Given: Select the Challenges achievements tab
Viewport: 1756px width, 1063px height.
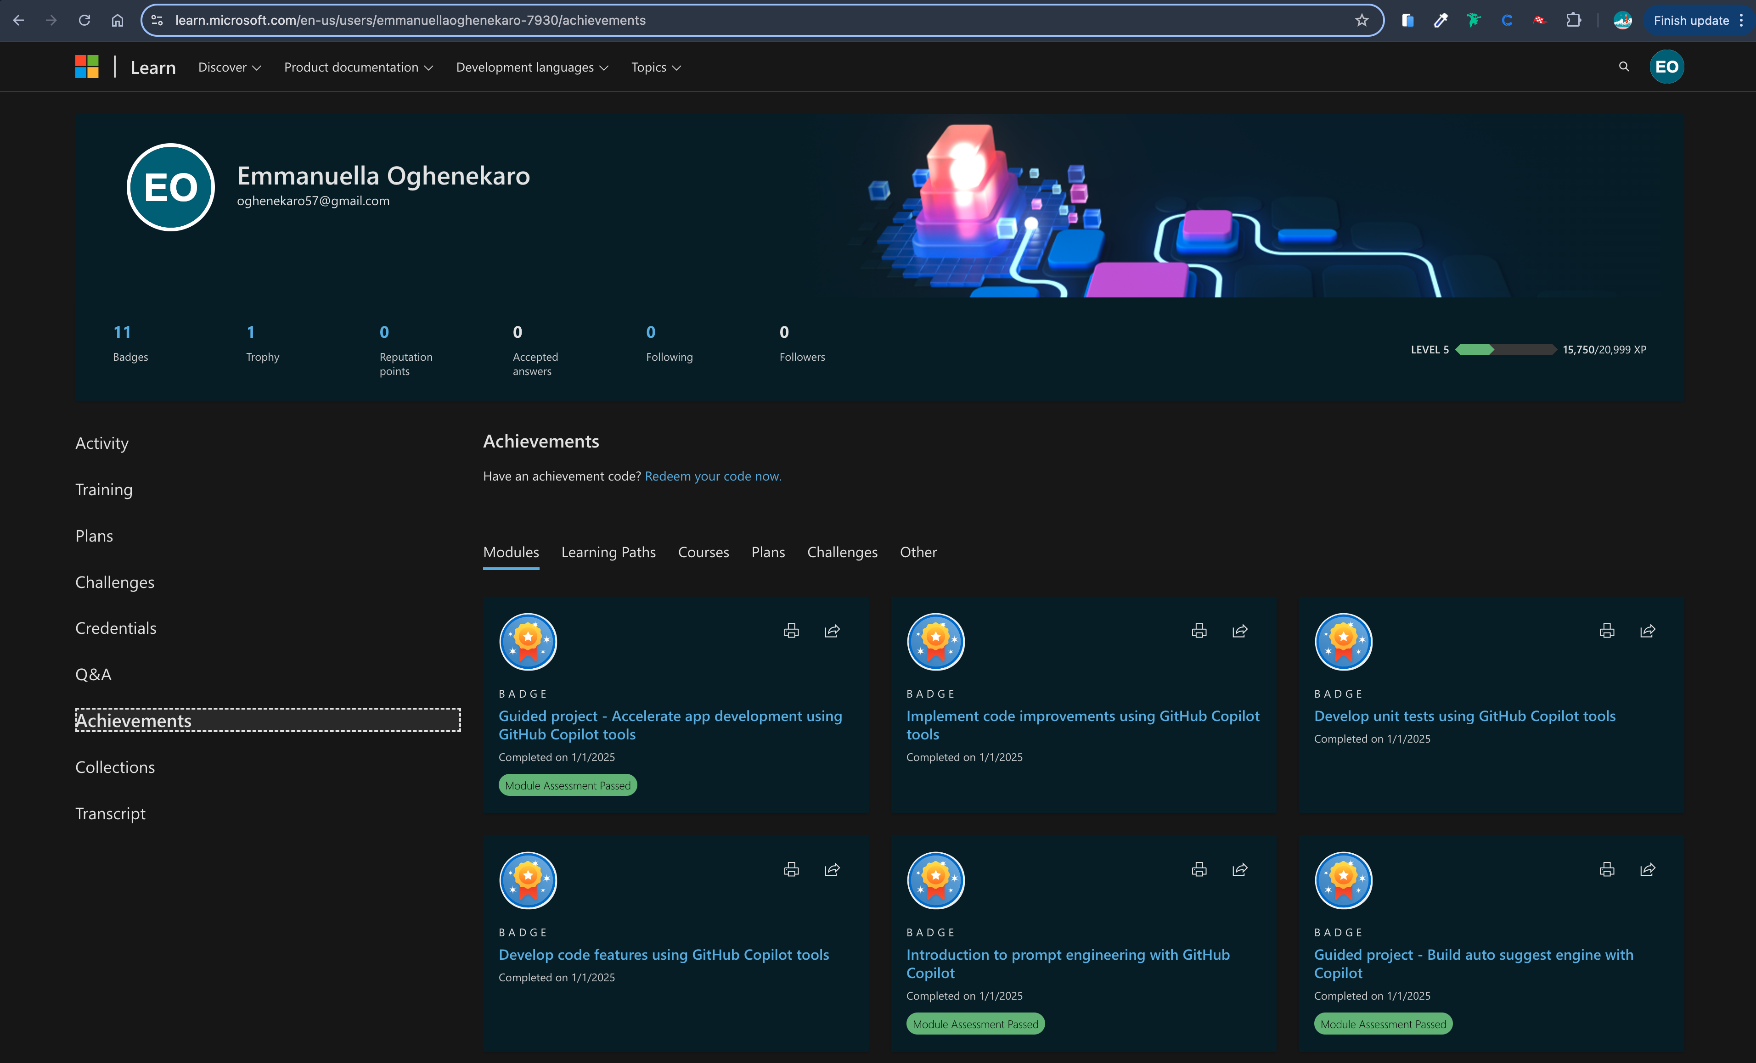Looking at the screenshot, I should coord(842,552).
